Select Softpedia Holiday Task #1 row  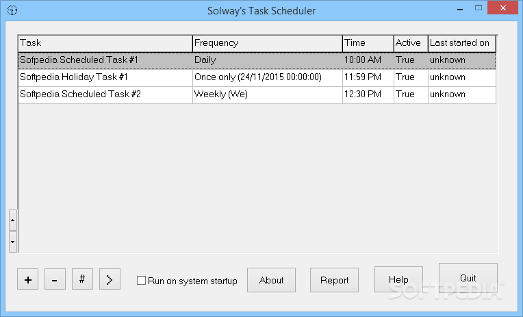[257, 77]
